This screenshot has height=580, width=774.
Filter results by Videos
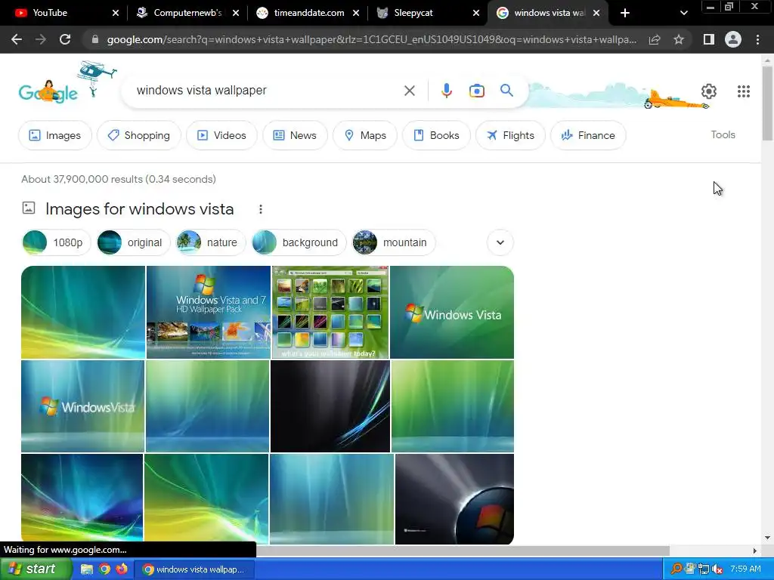coord(221,135)
